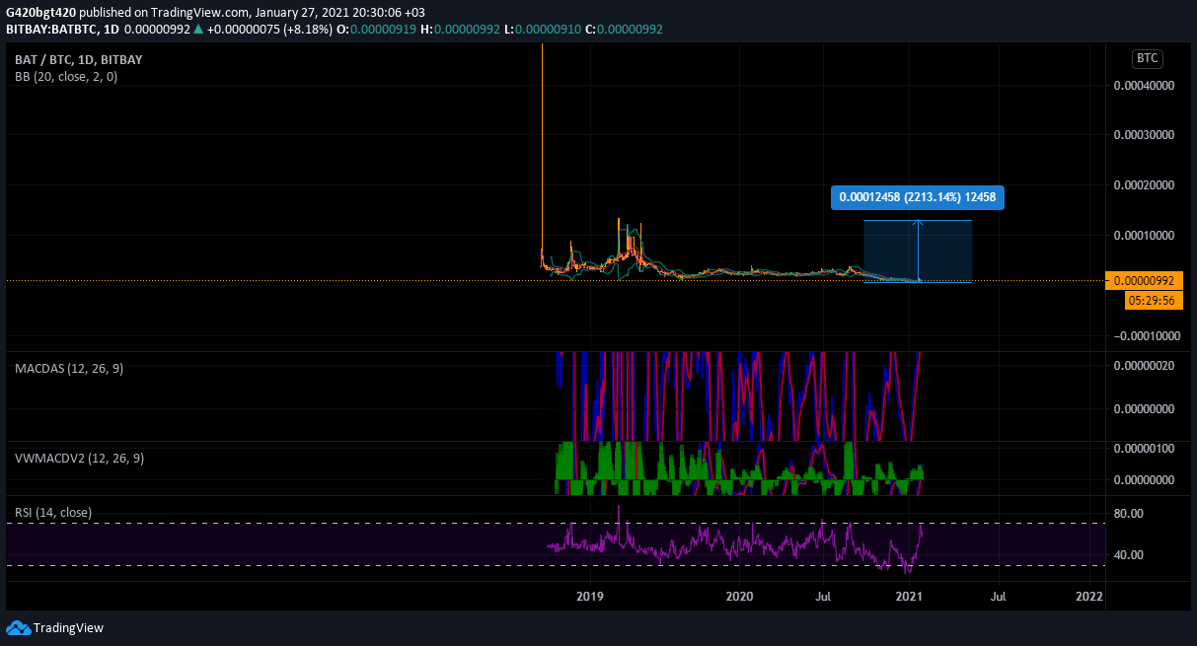Screen dimensions: 1197x646
Task: Click the RSI (14, close) indicator label
Action: pyautogui.click(x=54, y=513)
